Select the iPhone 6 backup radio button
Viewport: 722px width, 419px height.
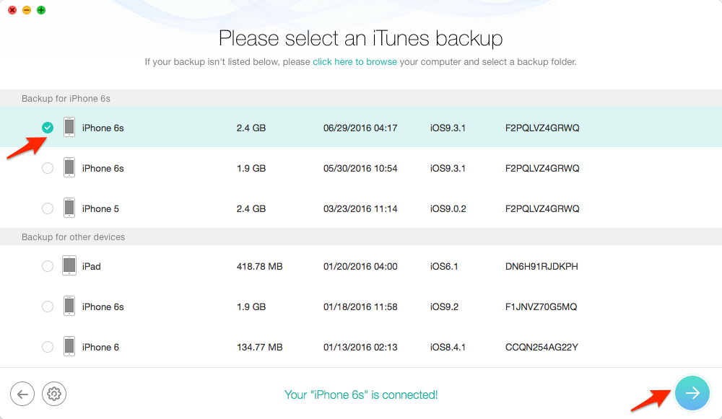click(x=48, y=347)
